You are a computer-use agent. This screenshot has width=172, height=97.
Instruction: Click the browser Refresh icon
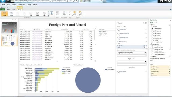(x=74, y=1)
